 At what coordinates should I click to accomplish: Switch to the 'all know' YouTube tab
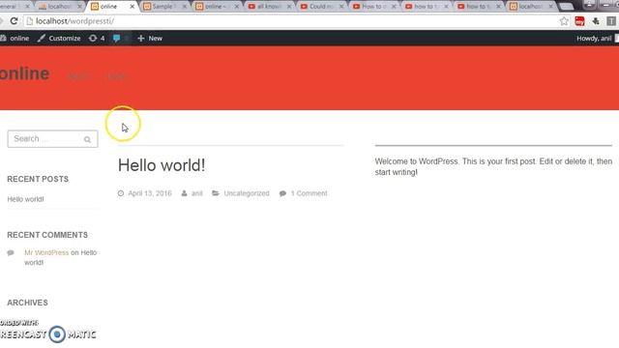pos(269,7)
